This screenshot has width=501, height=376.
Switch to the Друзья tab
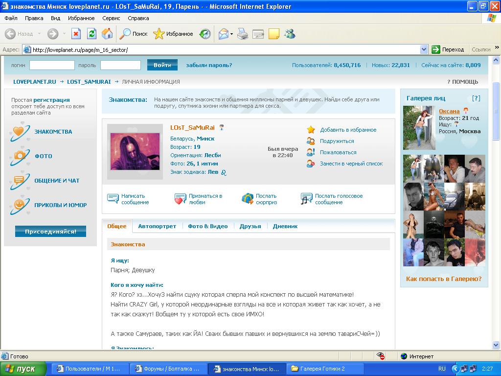[x=250, y=226]
